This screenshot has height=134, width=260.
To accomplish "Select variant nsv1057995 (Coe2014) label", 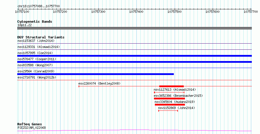I will coord(35,53).
